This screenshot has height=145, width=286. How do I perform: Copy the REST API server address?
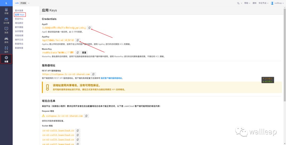pyautogui.click(x=93, y=74)
